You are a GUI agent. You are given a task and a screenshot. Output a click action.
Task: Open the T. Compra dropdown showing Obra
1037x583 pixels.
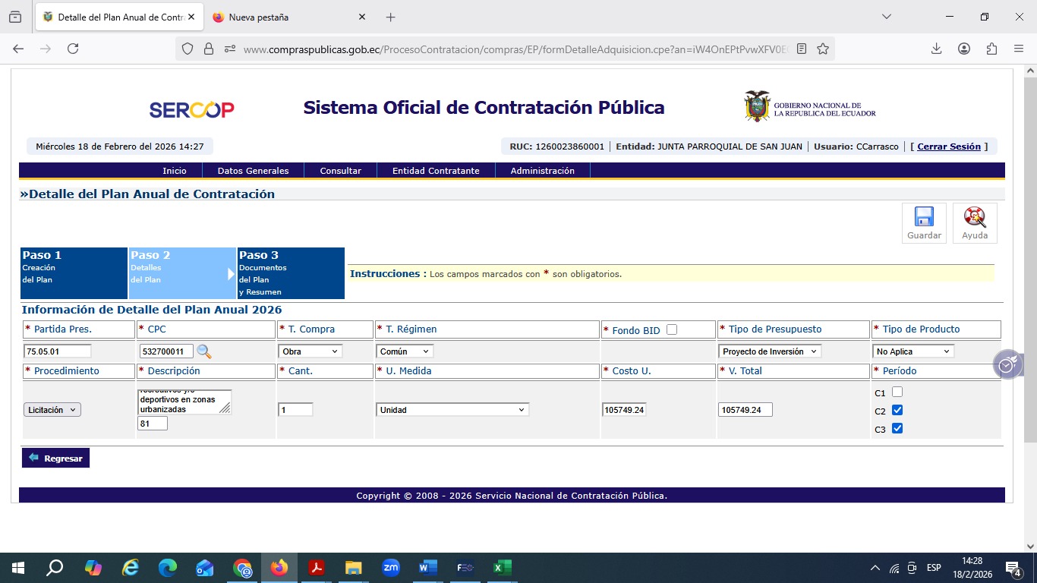pos(310,351)
